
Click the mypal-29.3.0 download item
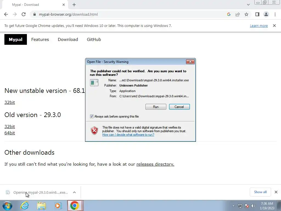pos(41,192)
